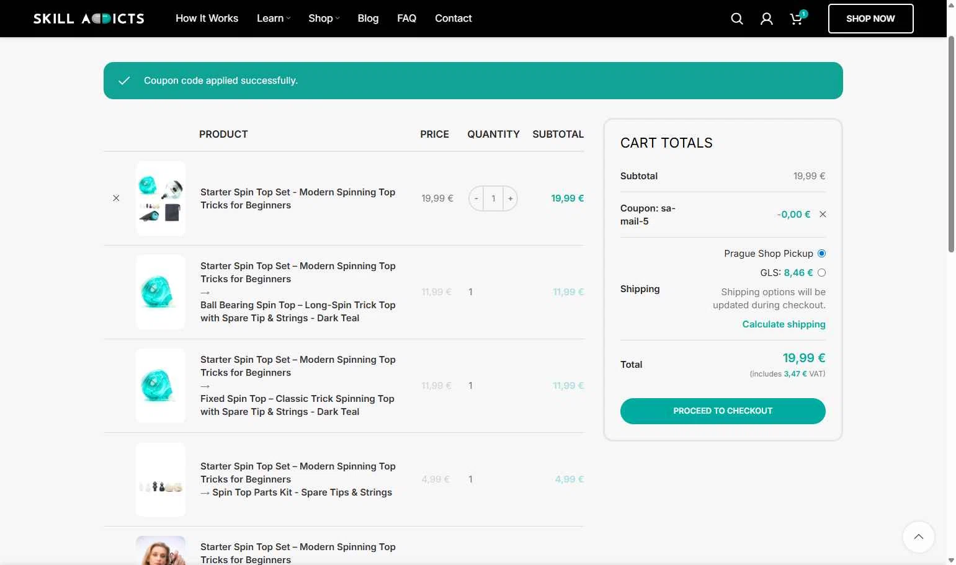Screen dimensions: 956x565
Task: Expand the Shop dropdown menu
Action: click(x=324, y=19)
